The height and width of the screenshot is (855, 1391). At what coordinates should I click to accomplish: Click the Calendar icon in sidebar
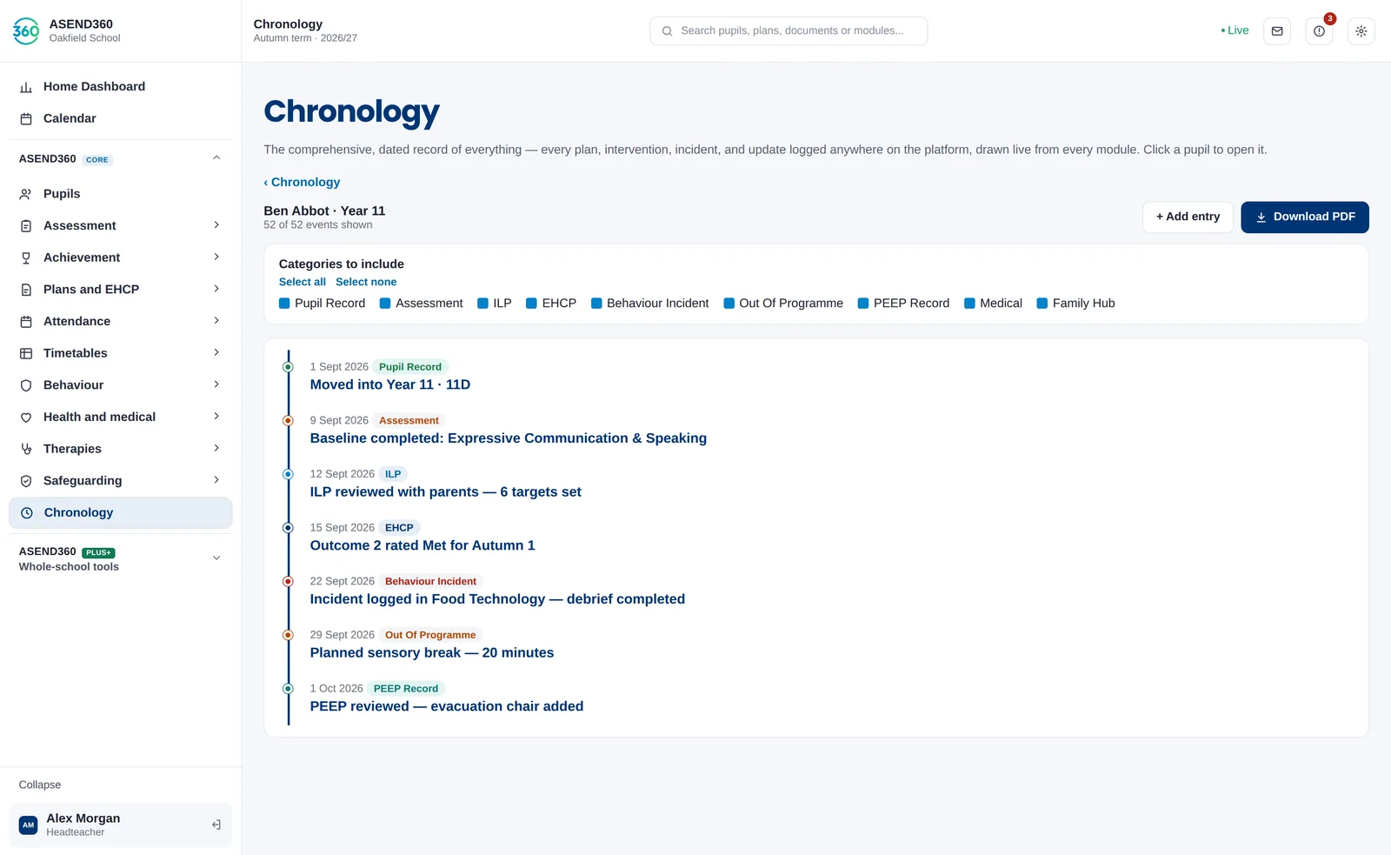point(26,119)
